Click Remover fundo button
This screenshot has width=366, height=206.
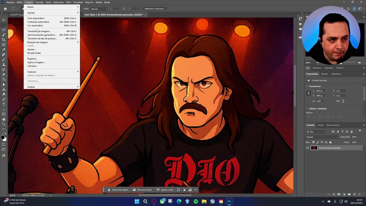click(142, 190)
